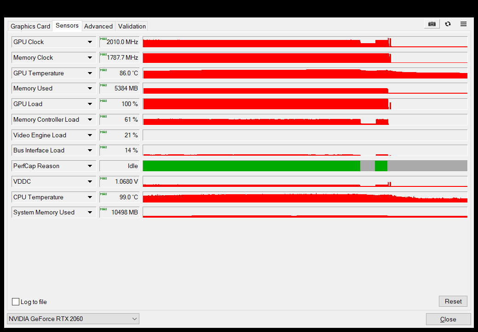
Task: Click the Close button
Action: click(x=448, y=319)
